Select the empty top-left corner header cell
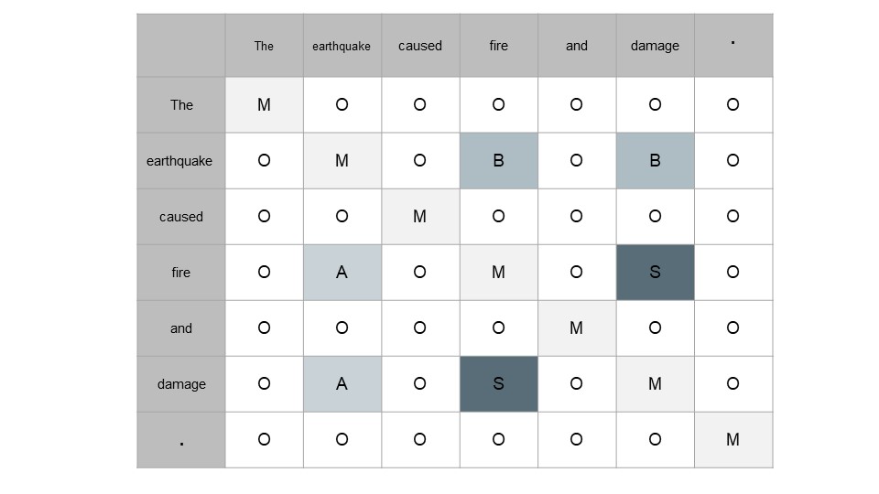The width and height of the screenshot is (879, 494). coord(181,46)
